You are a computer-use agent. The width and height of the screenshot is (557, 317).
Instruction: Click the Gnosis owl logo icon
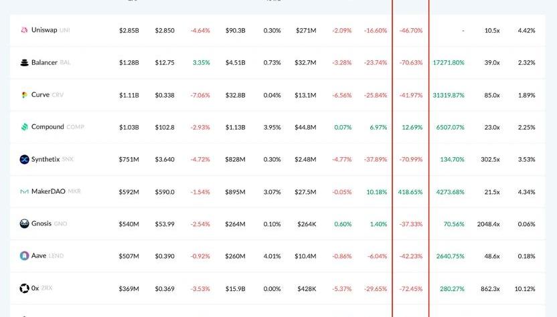pos(25,224)
